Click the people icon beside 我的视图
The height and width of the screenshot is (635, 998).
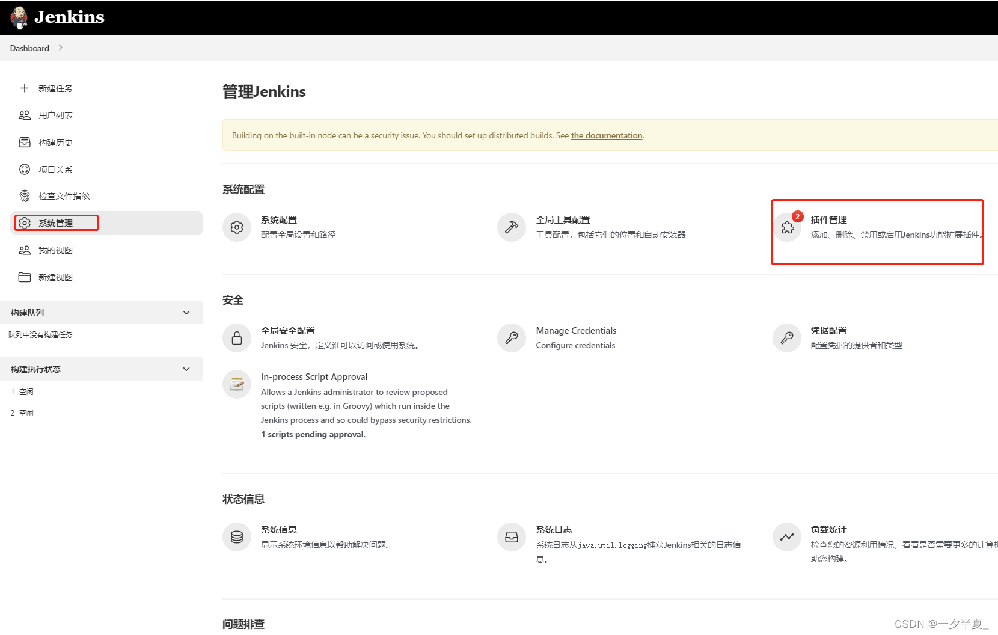point(25,250)
